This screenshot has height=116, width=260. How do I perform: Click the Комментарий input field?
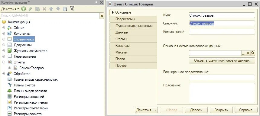[x=222, y=32]
